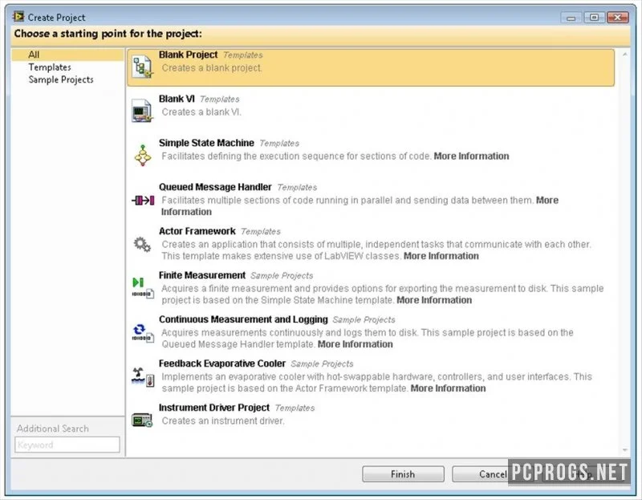
Task: Click the LabVIEW icon in the title bar
Action: tap(18, 17)
